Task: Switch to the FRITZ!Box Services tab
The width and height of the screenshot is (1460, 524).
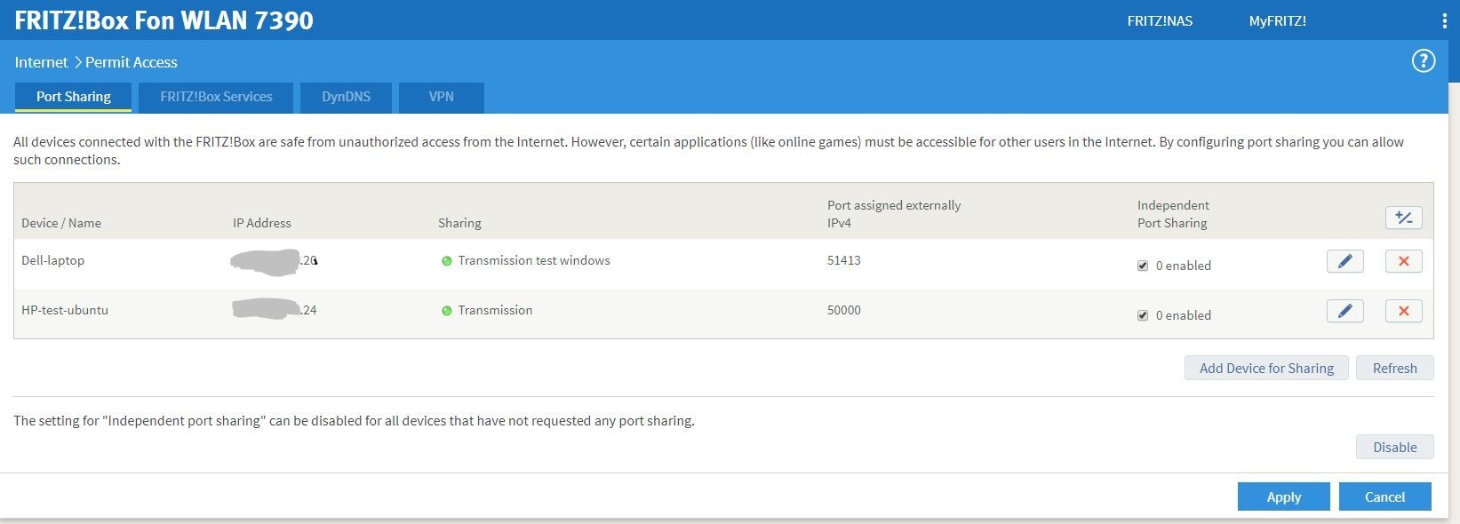Action: point(216,97)
